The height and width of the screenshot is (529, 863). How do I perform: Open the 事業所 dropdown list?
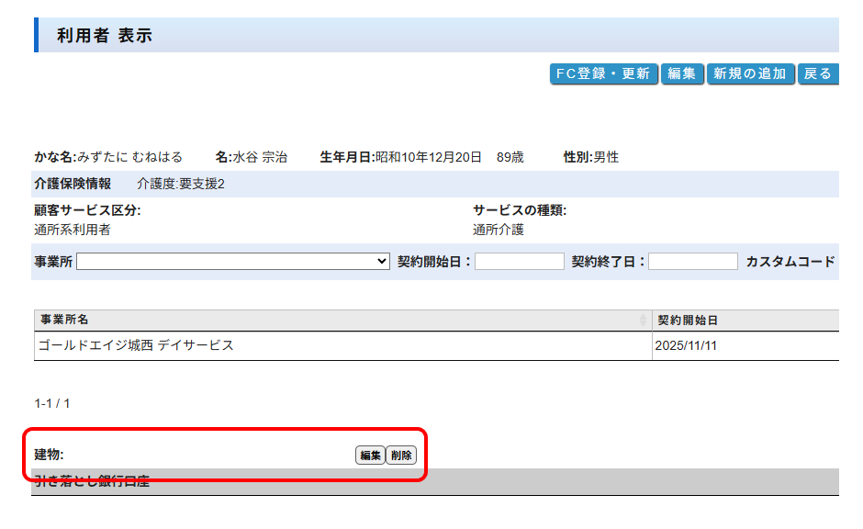[x=234, y=262]
